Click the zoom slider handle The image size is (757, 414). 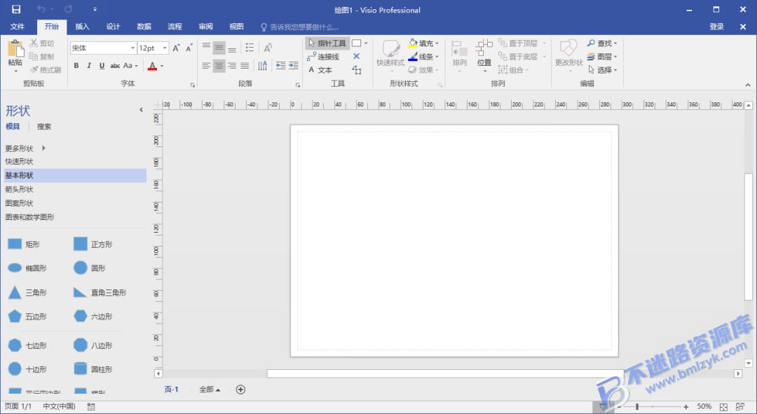[x=637, y=407]
